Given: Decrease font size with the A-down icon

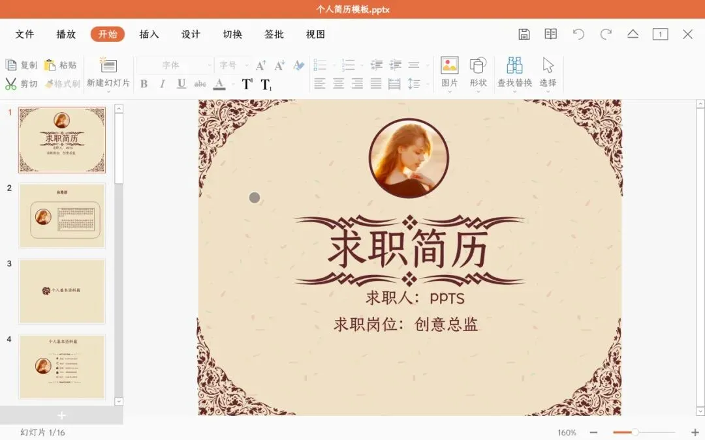Looking at the screenshot, I should (x=279, y=66).
